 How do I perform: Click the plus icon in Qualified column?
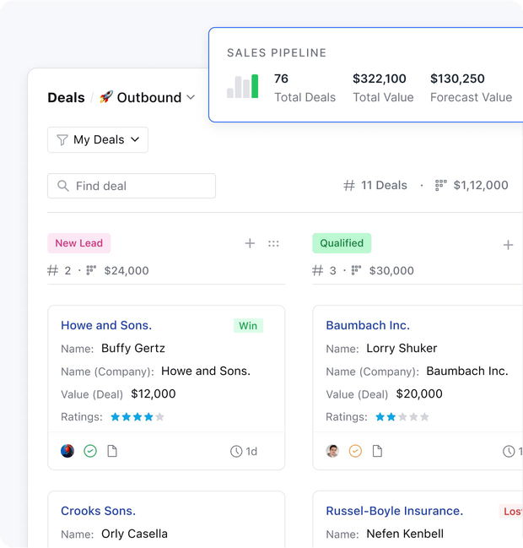(508, 245)
